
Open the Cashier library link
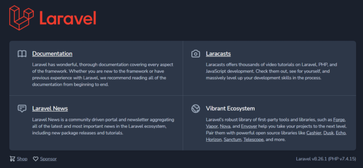click(314, 133)
